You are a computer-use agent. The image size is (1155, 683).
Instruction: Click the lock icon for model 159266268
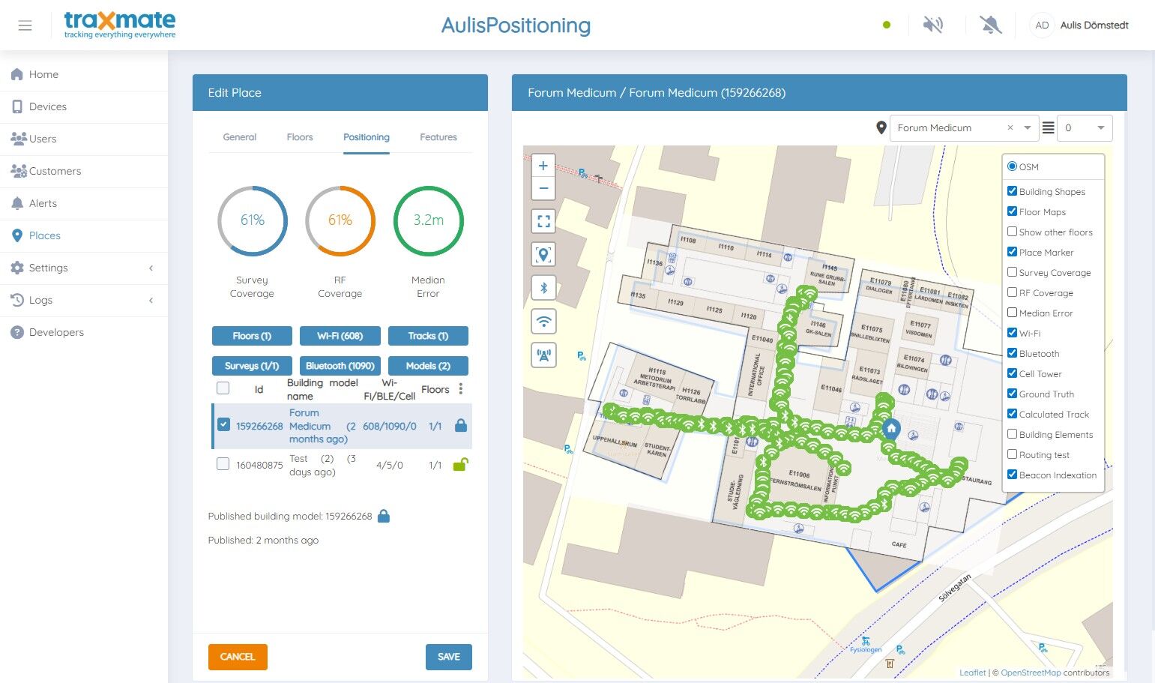(x=461, y=426)
